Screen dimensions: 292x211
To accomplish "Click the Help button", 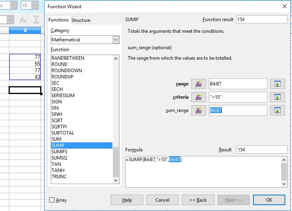I will coord(127,200).
